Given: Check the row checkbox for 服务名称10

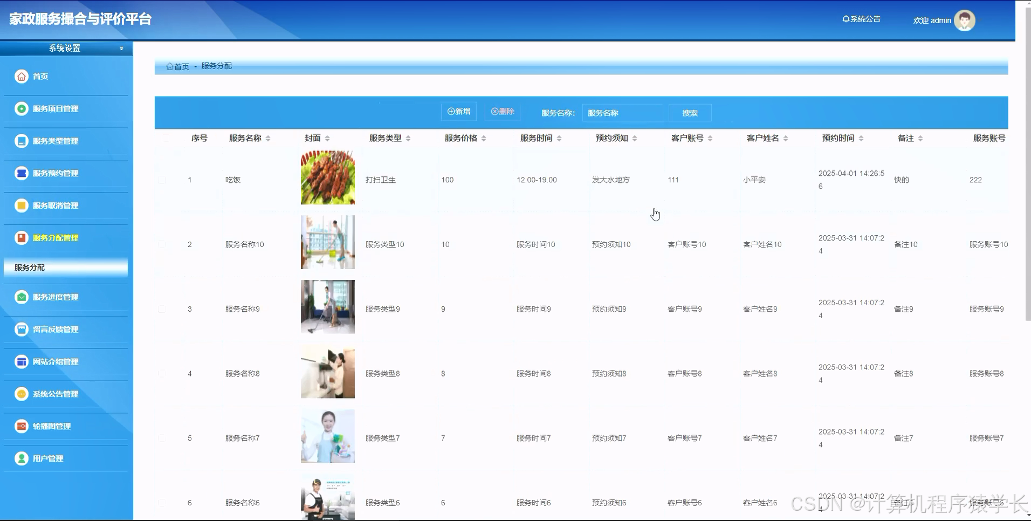Looking at the screenshot, I should pos(162,244).
